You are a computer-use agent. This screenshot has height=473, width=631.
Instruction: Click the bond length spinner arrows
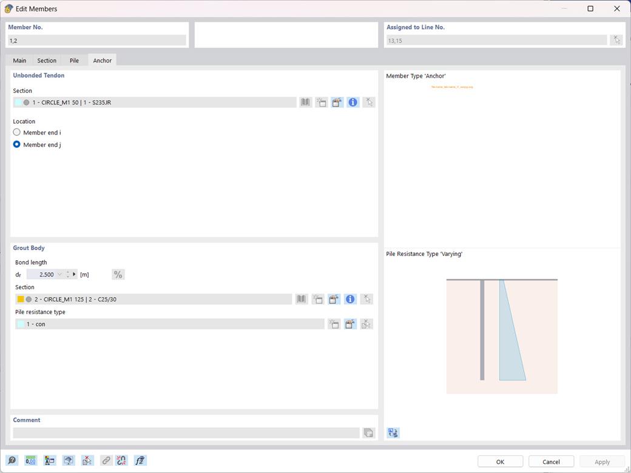(67, 274)
